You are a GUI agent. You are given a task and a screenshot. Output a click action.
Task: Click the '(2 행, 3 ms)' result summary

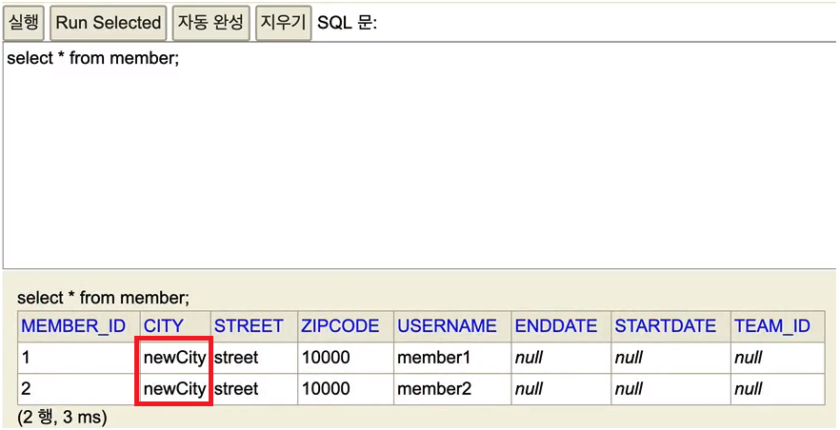[62, 418]
